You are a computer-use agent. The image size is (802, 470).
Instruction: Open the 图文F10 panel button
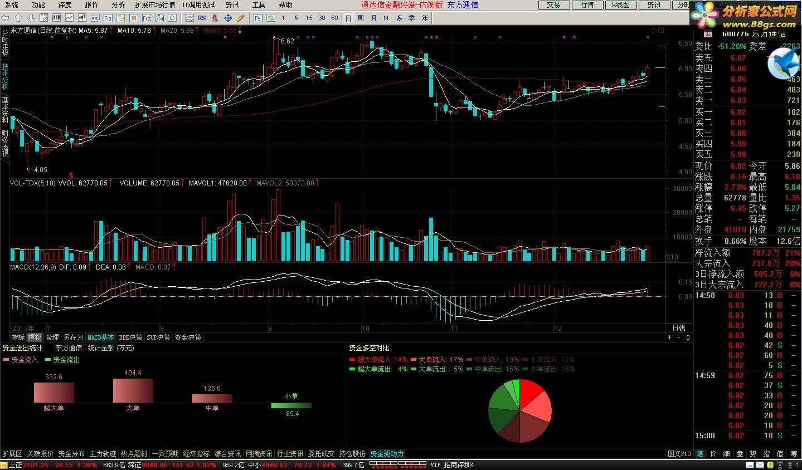pyautogui.click(x=679, y=454)
